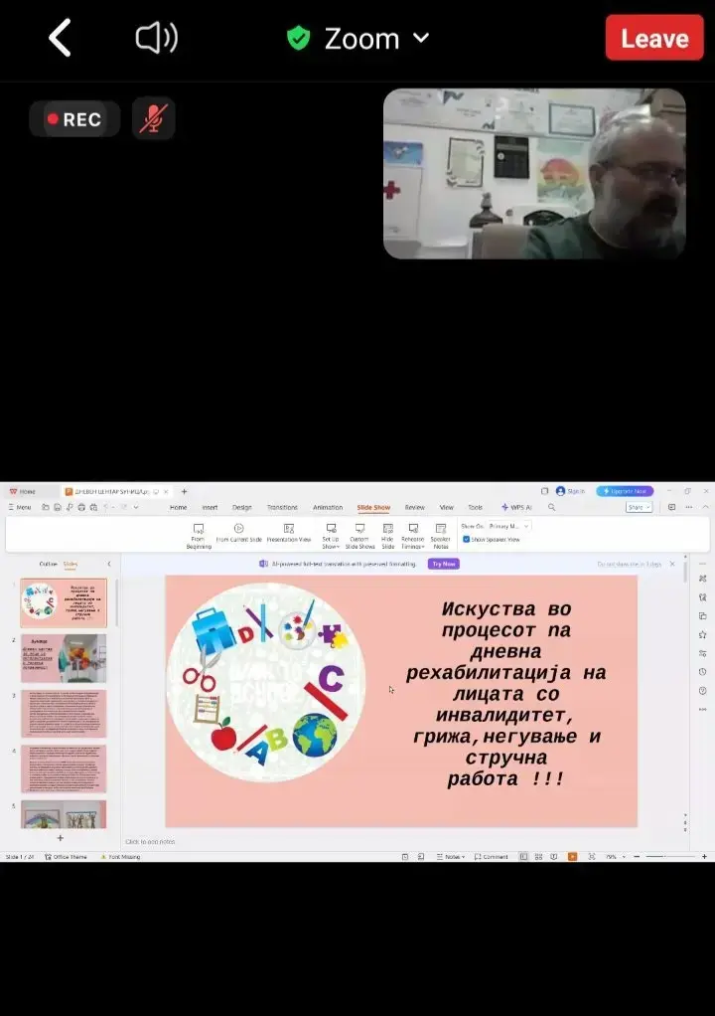Switch to the Insert ribbon tab
Image resolution: width=715 pixels, height=1016 pixels.
(x=210, y=507)
